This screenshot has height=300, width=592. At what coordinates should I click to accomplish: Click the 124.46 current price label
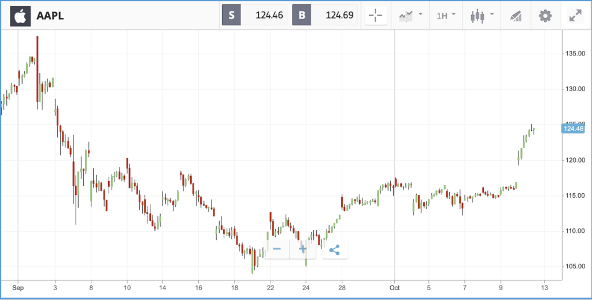[573, 129]
